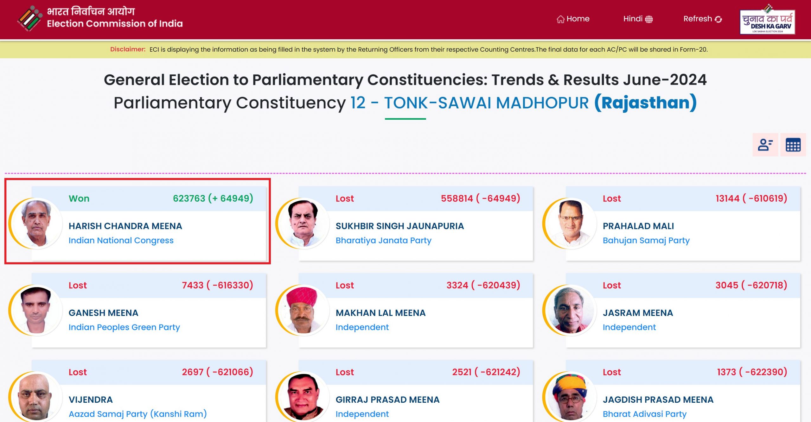
Task: Switch to candidate card view icon
Action: 765,145
